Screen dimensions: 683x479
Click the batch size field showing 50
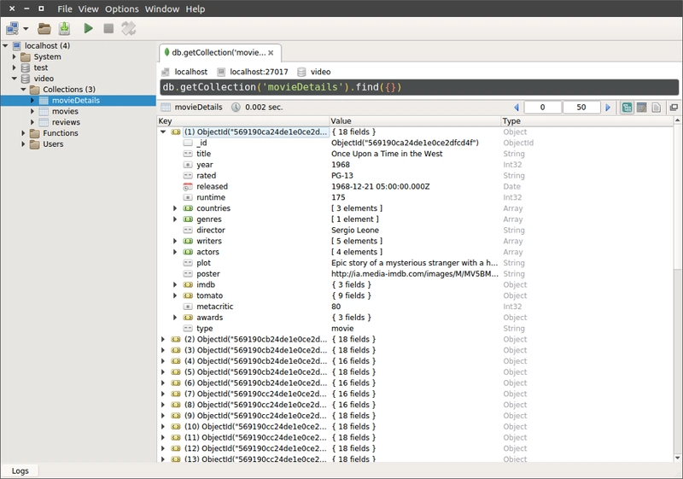pyautogui.click(x=581, y=107)
